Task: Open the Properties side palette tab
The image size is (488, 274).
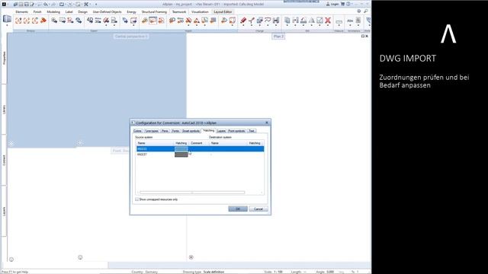Action: click(4, 58)
